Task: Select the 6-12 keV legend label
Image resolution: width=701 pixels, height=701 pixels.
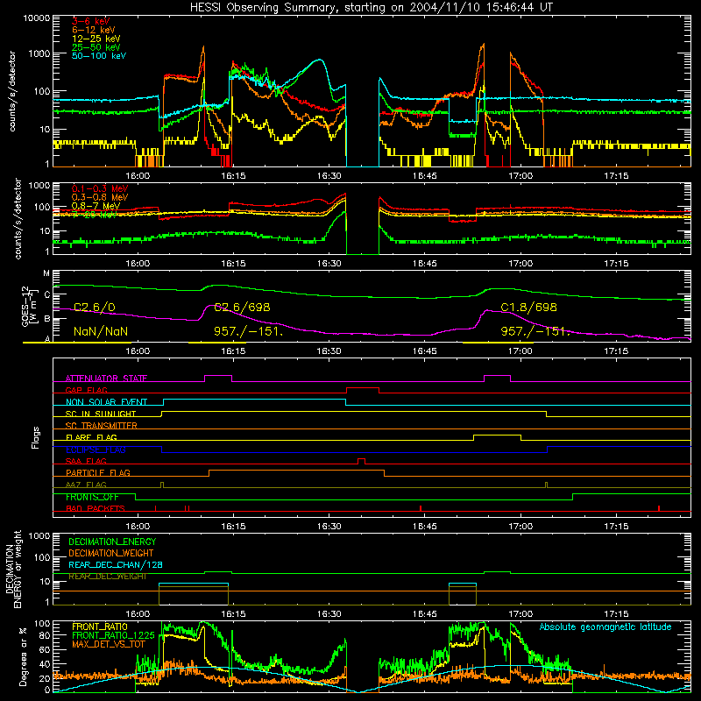Action: click(x=94, y=30)
